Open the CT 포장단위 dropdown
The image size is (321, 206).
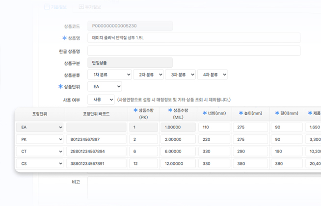(x=39, y=152)
